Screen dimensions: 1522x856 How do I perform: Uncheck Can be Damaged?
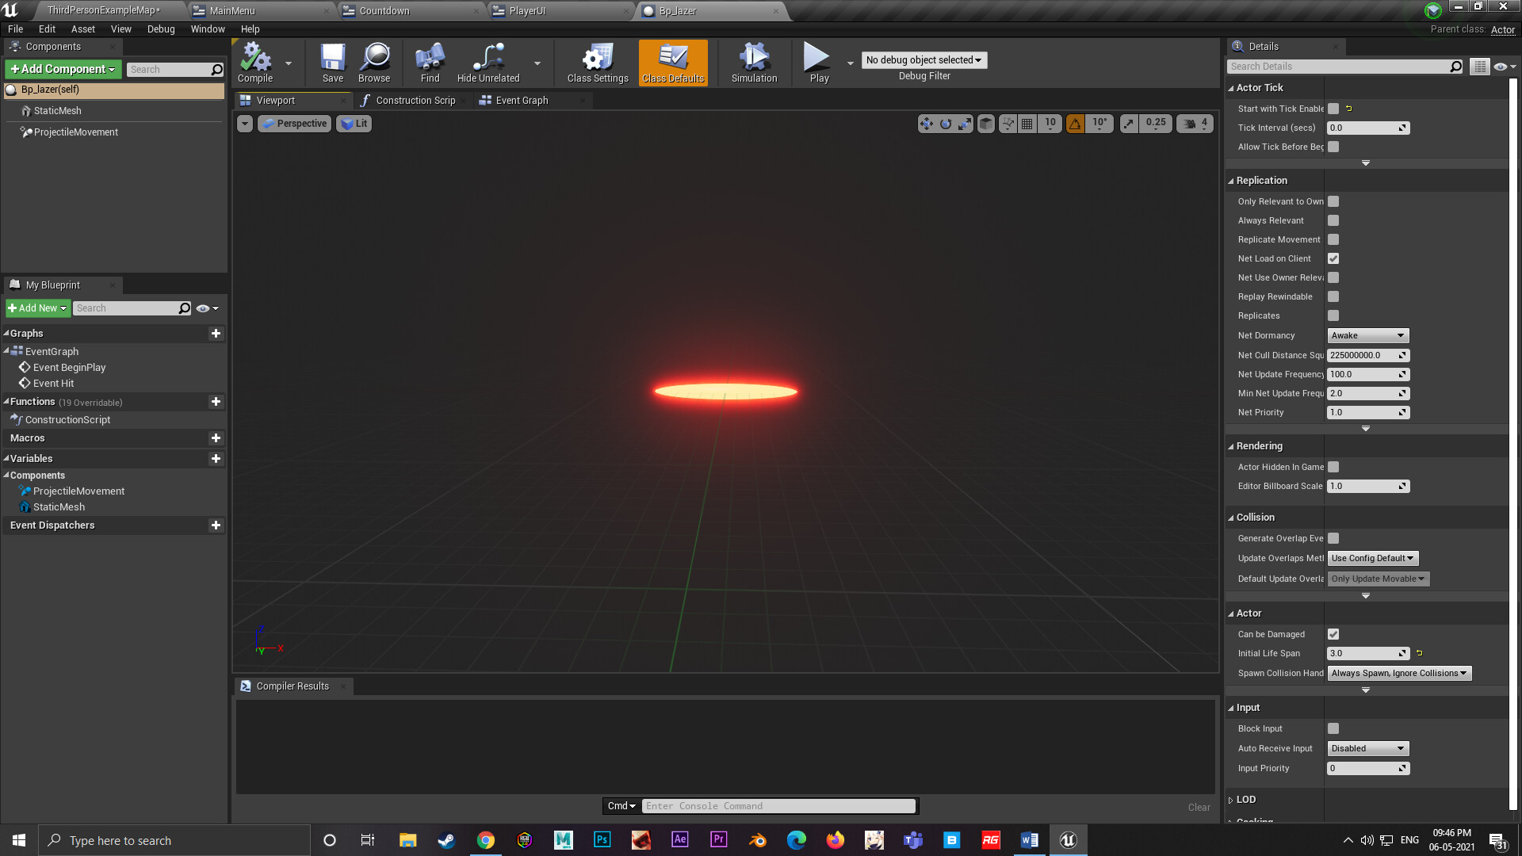pyautogui.click(x=1333, y=634)
